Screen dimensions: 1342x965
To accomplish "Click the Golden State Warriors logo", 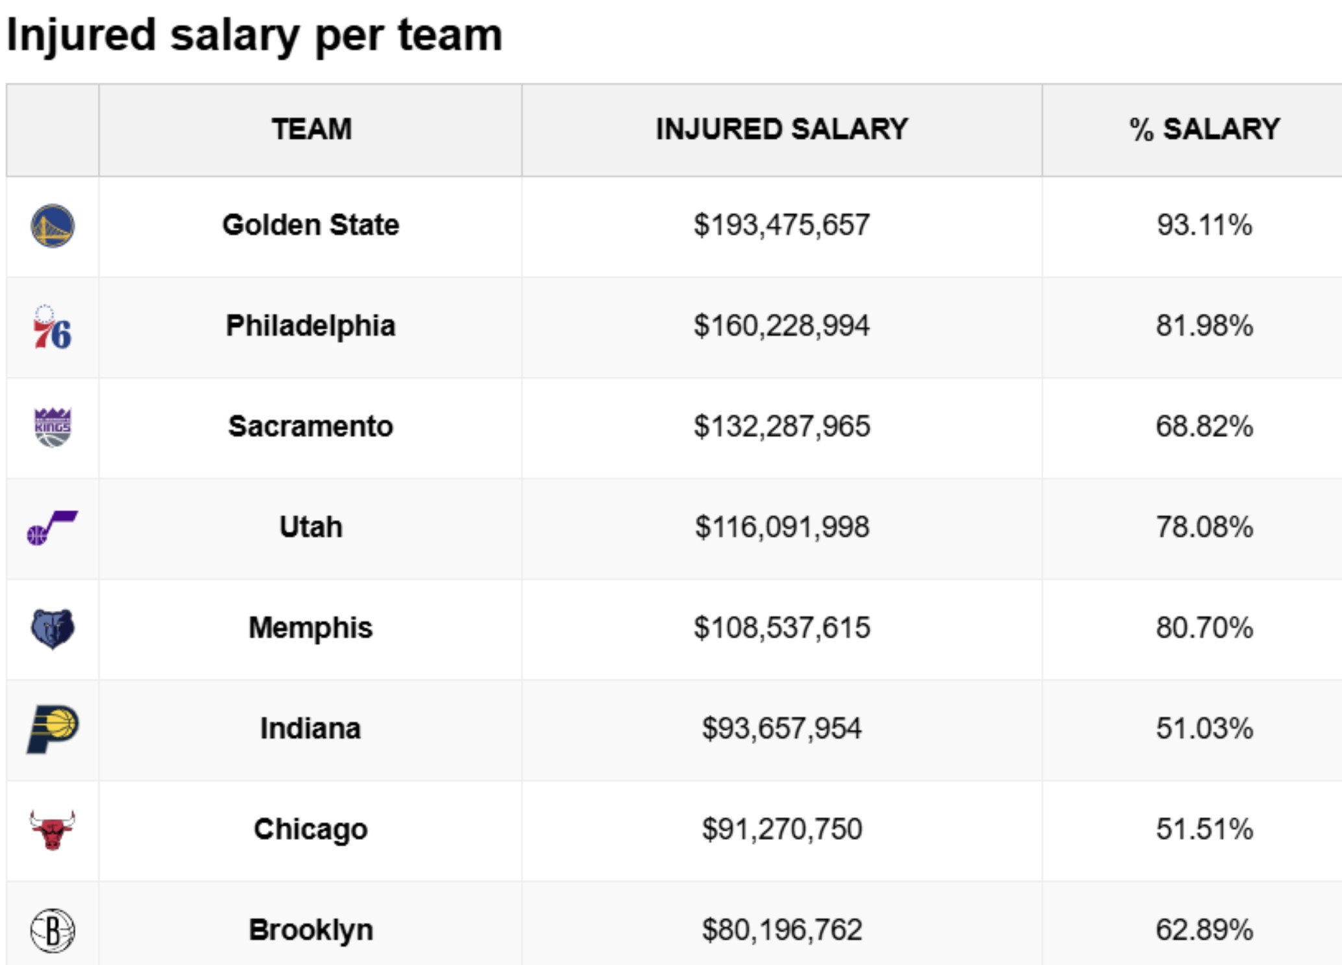I will (x=53, y=226).
